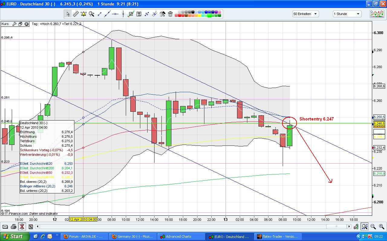Select the long diagonal trendline tool

click(107, 14)
